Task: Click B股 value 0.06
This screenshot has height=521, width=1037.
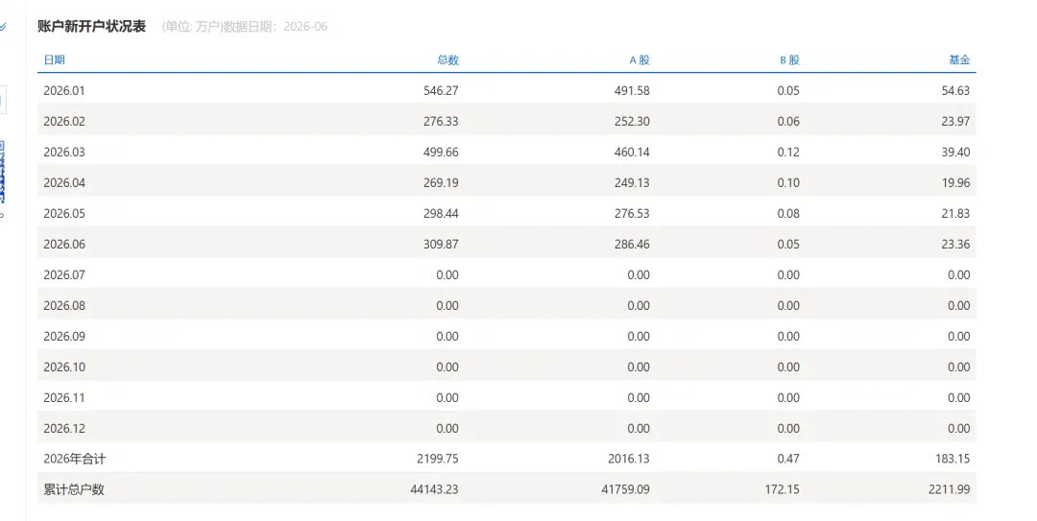Action: [x=788, y=121]
